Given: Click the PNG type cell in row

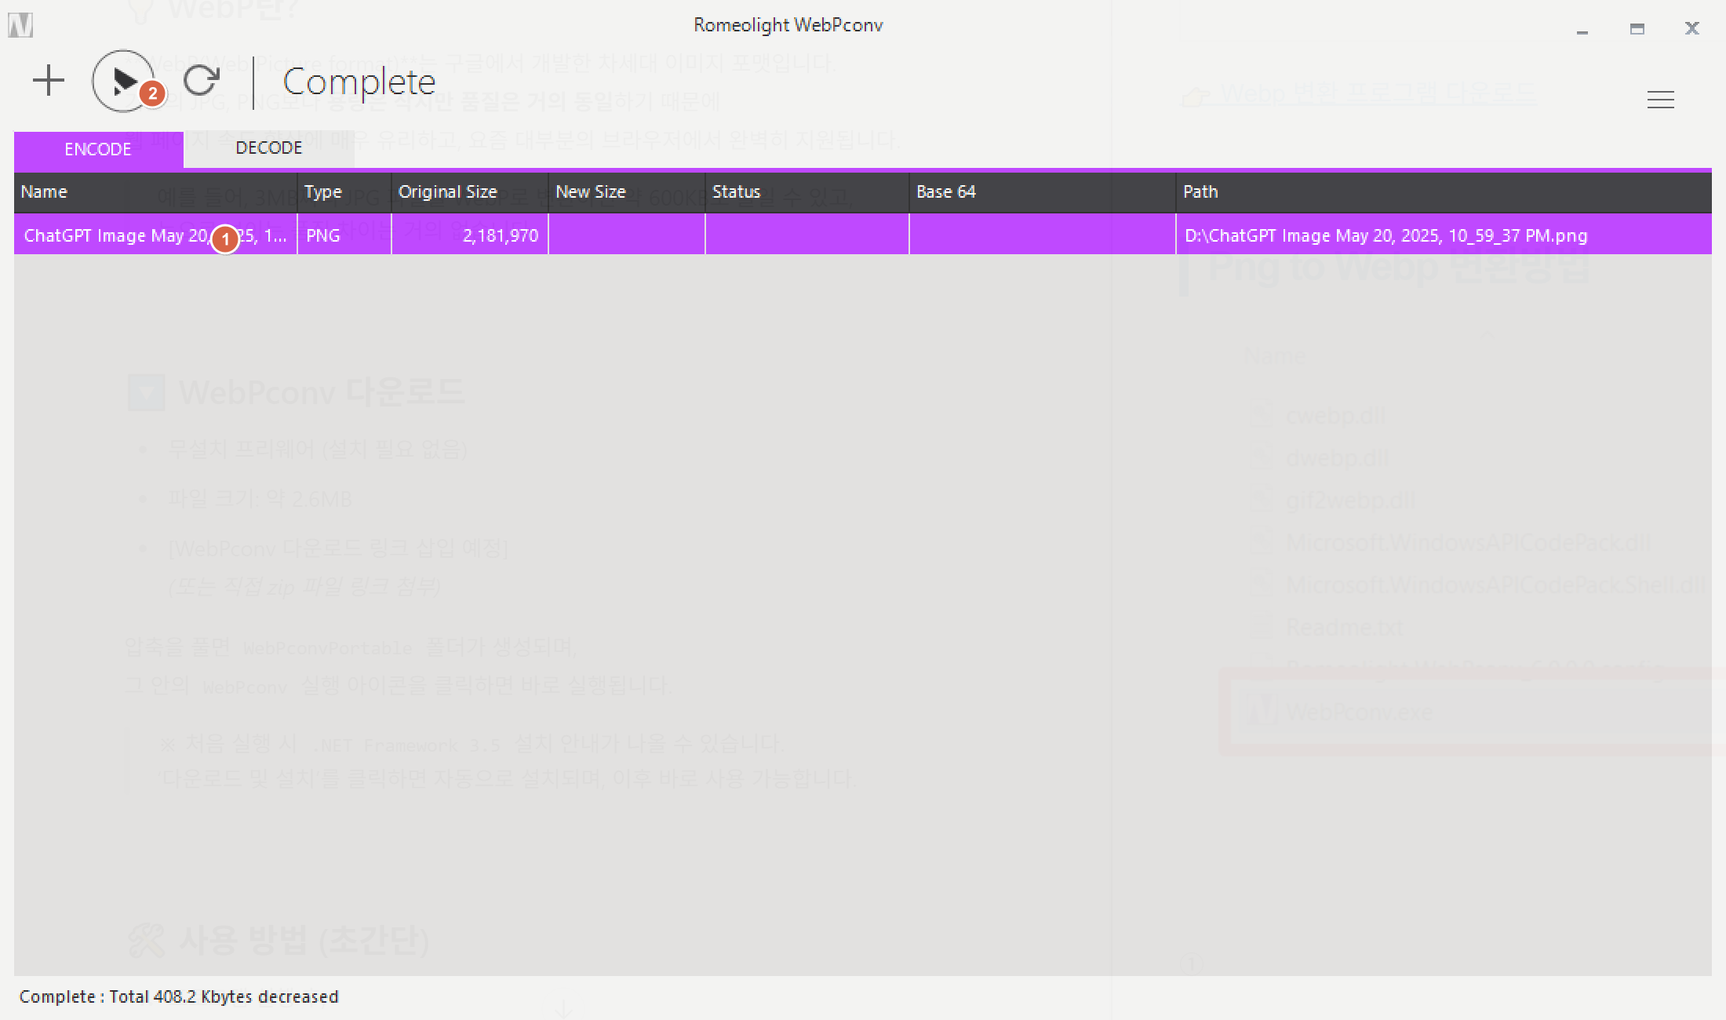Looking at the screenshot, I should coord(323,236).
